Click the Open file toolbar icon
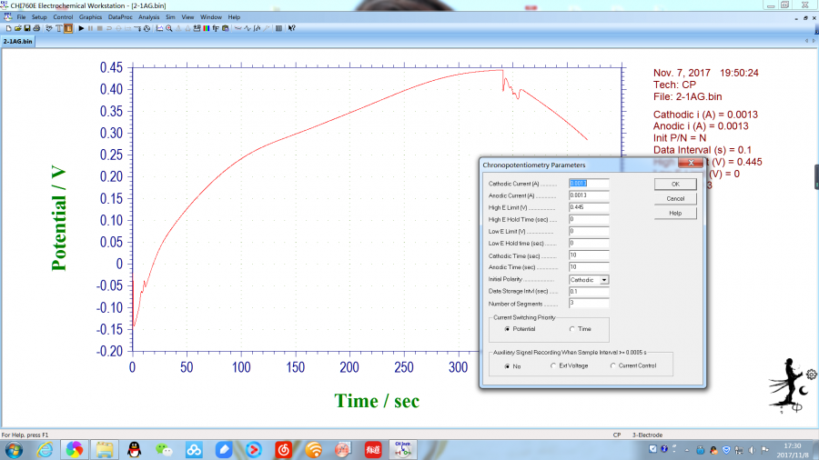The width and height of the screenshot is (819, 460). point(18,28)
